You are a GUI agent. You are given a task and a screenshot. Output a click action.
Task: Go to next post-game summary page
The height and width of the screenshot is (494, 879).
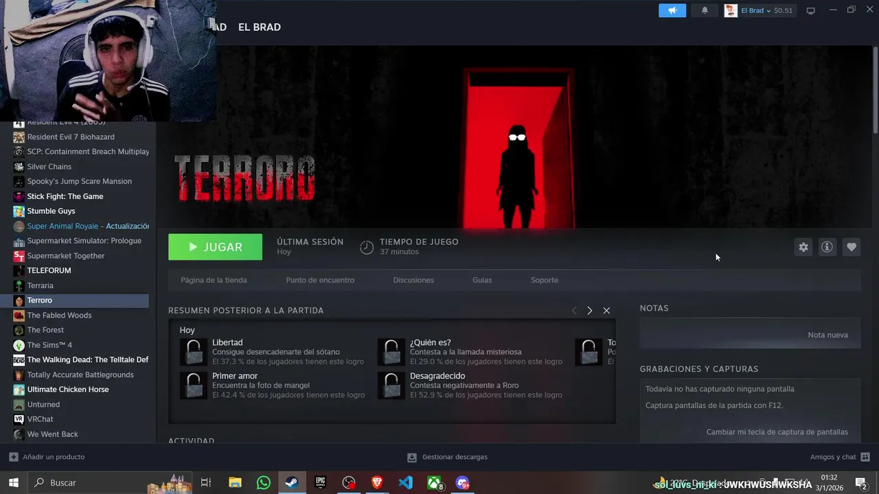tap(589, 311)
